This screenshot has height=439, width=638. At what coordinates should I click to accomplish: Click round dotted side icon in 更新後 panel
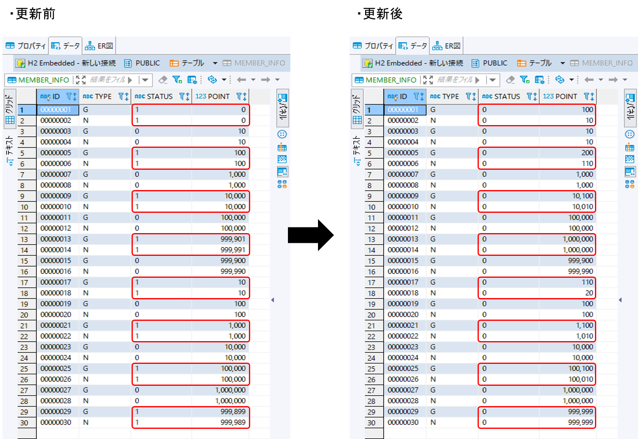point(630,134)
